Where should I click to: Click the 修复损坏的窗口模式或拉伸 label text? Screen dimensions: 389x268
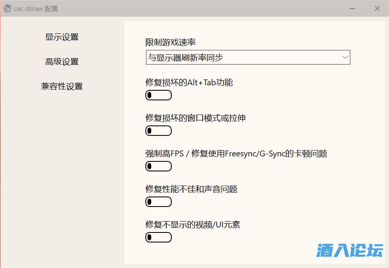(195, 118)
